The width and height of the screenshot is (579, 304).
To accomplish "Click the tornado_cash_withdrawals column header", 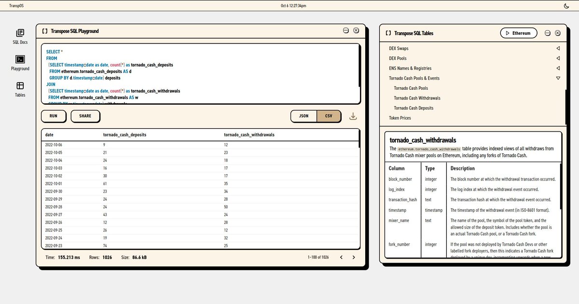I will pyautogui.click(x=249, y=135).
